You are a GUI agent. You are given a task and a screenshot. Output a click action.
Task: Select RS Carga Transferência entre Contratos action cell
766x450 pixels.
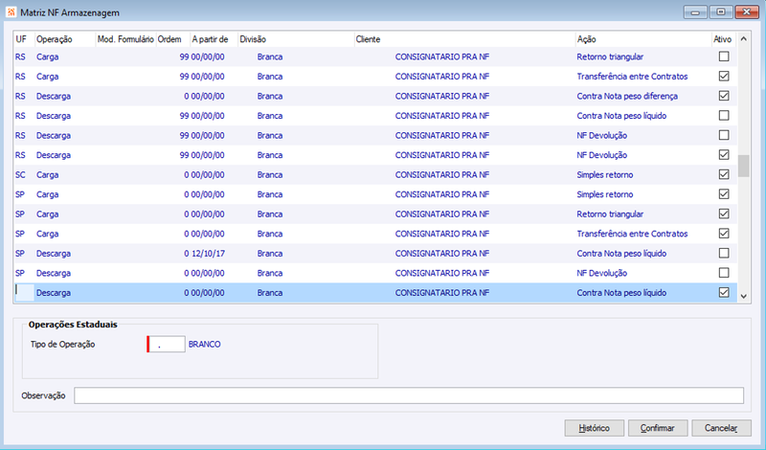click(x=632, y=77)
